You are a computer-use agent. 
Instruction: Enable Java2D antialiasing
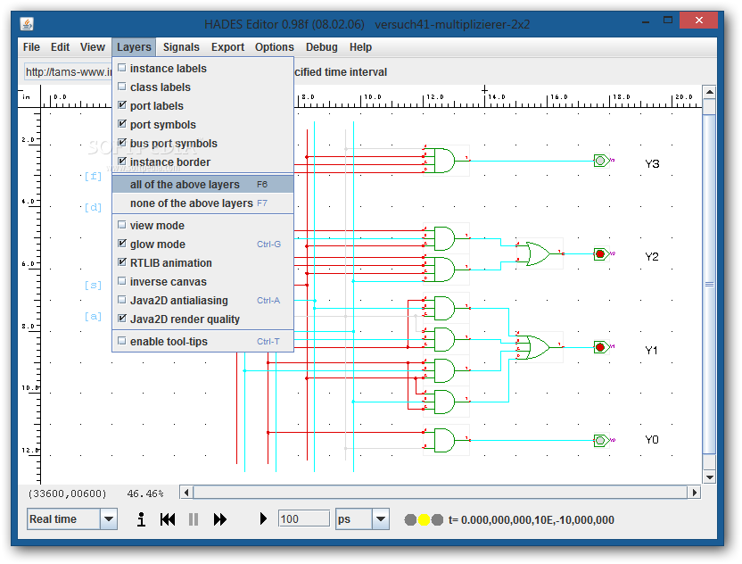(x=202, y=300)
